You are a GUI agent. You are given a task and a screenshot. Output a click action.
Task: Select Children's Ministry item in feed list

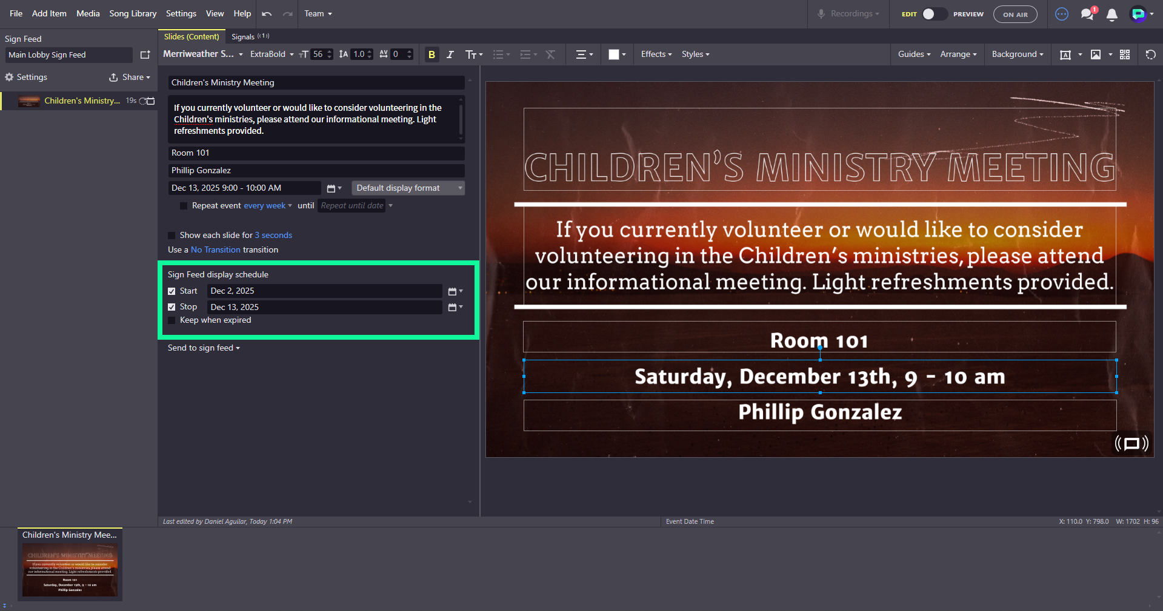coord(79,101)
